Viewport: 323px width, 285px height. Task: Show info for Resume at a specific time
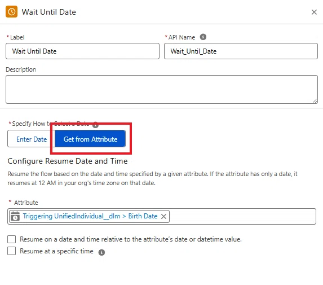coord(101,252)
